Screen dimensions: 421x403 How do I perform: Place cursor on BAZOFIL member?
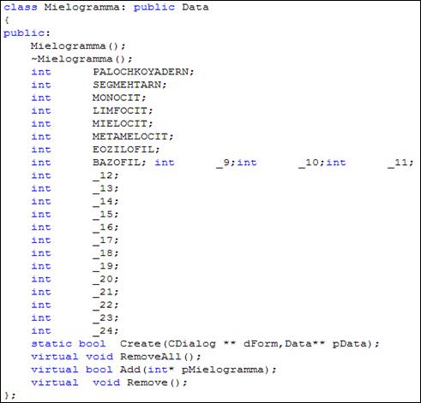point(117,163)
